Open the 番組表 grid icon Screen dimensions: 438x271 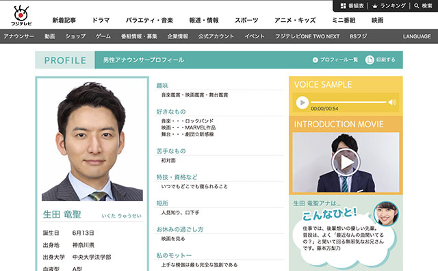343,5
